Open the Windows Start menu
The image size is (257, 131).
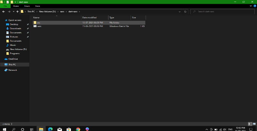[4, 129]
